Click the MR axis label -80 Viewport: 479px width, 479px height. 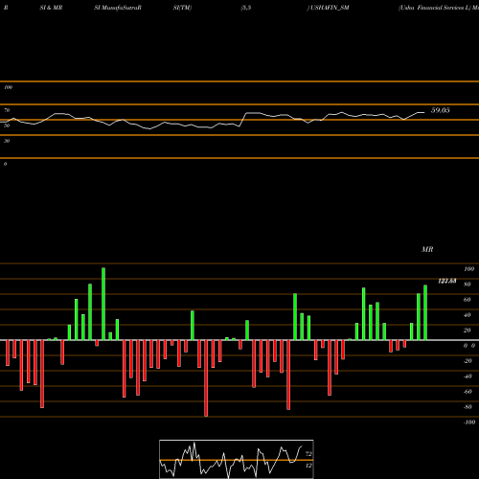tap(468, 407)
